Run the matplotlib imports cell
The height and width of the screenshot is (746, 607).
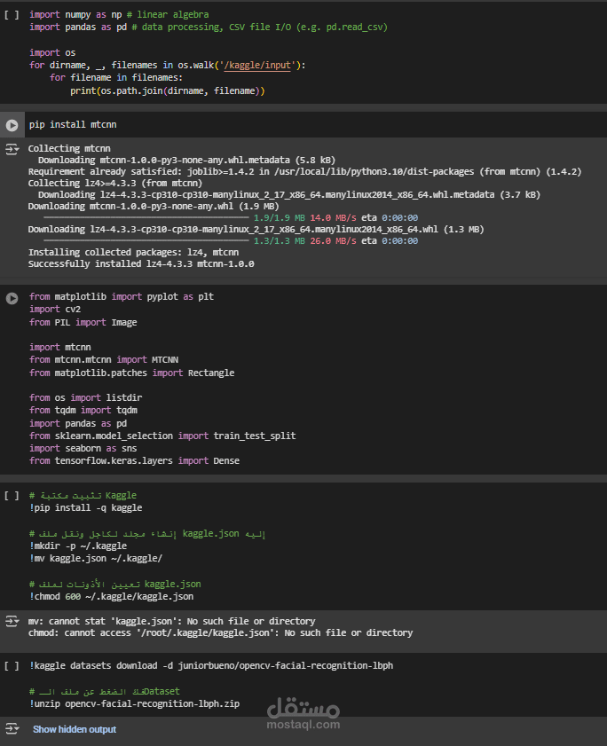point(12,298)
